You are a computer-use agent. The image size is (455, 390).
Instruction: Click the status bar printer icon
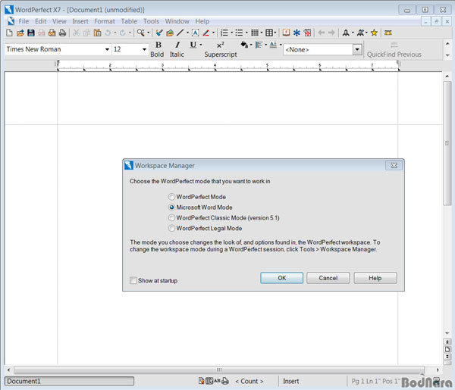point(225,381)
